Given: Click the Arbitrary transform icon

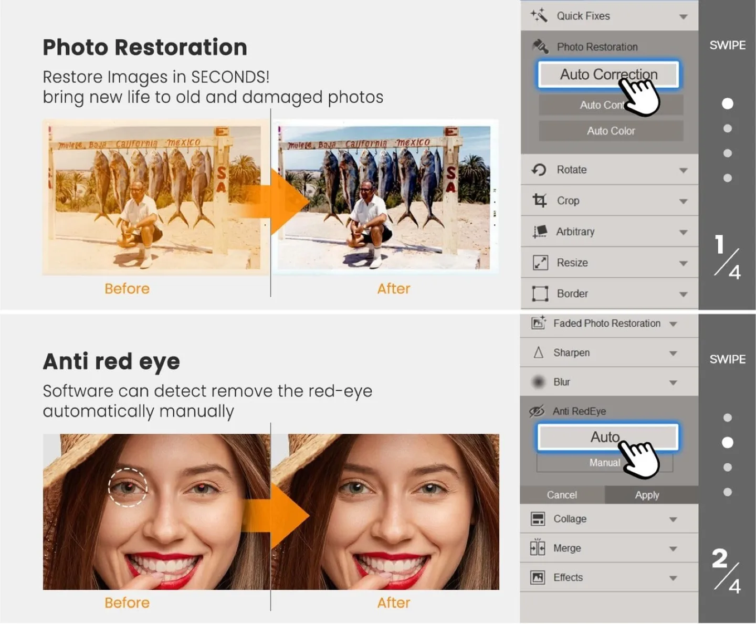Looking at the screenshot, I should click(539, 232).
